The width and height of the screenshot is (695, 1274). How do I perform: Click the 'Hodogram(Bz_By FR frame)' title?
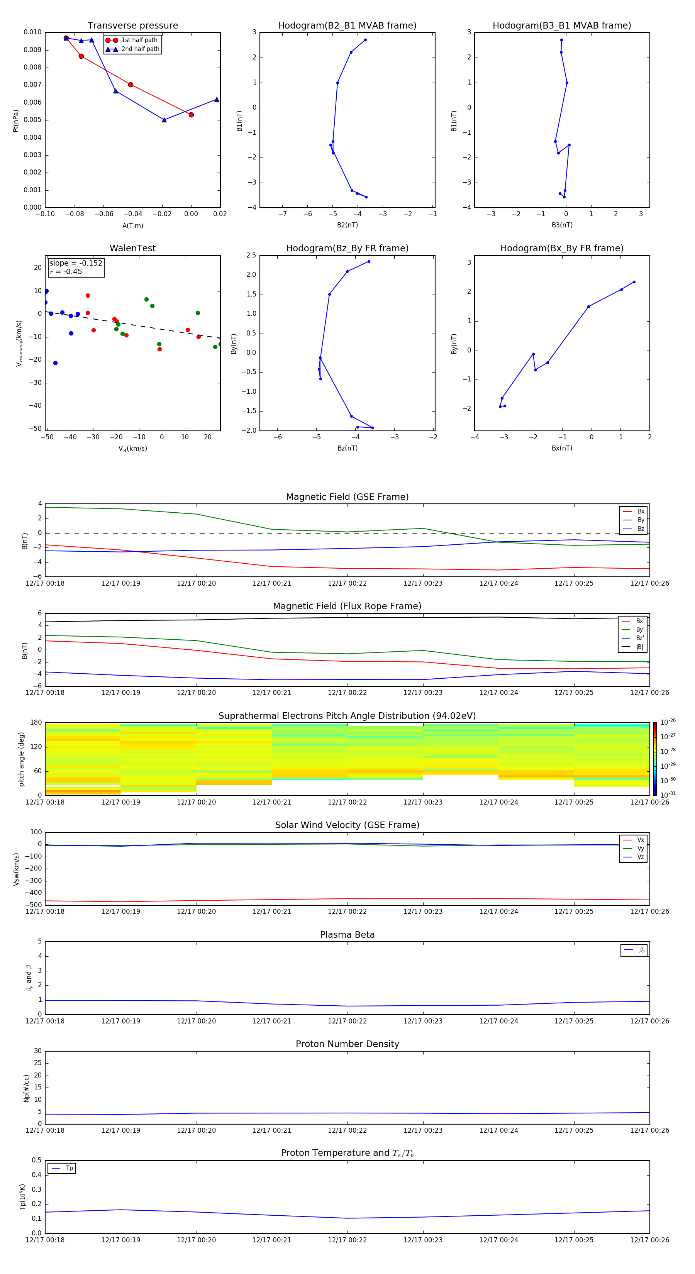point(347,248)
